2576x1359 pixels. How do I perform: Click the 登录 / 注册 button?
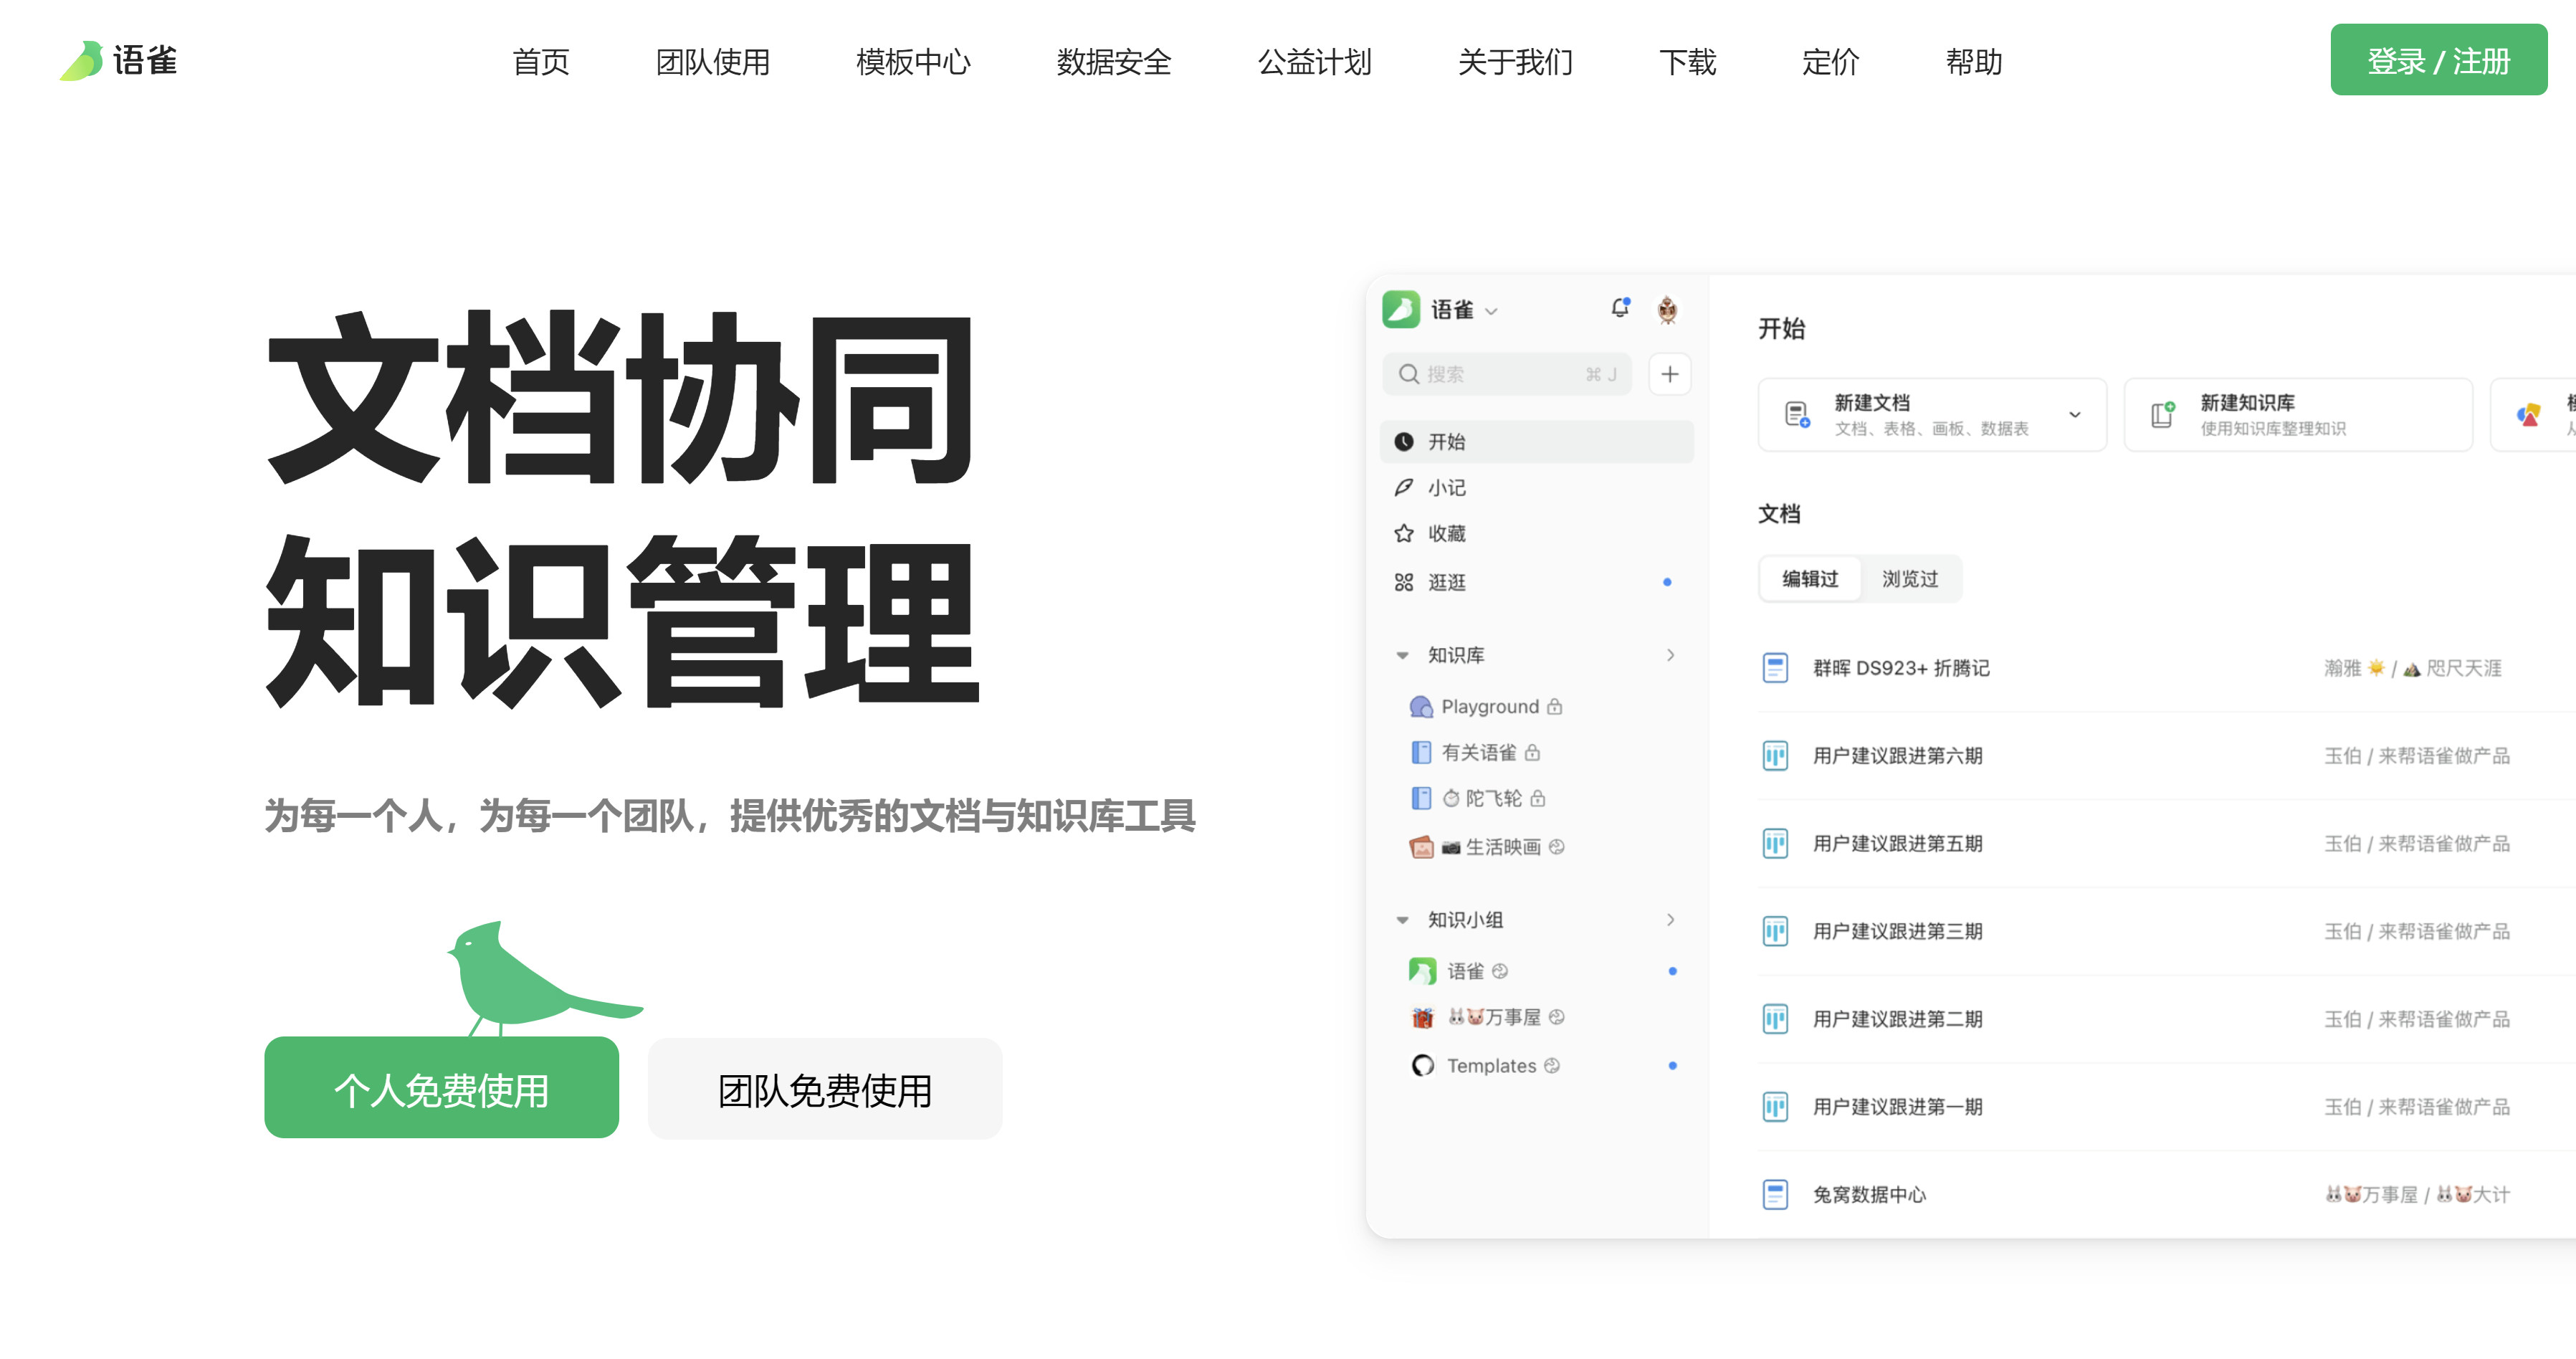(x=2437, y=60)
